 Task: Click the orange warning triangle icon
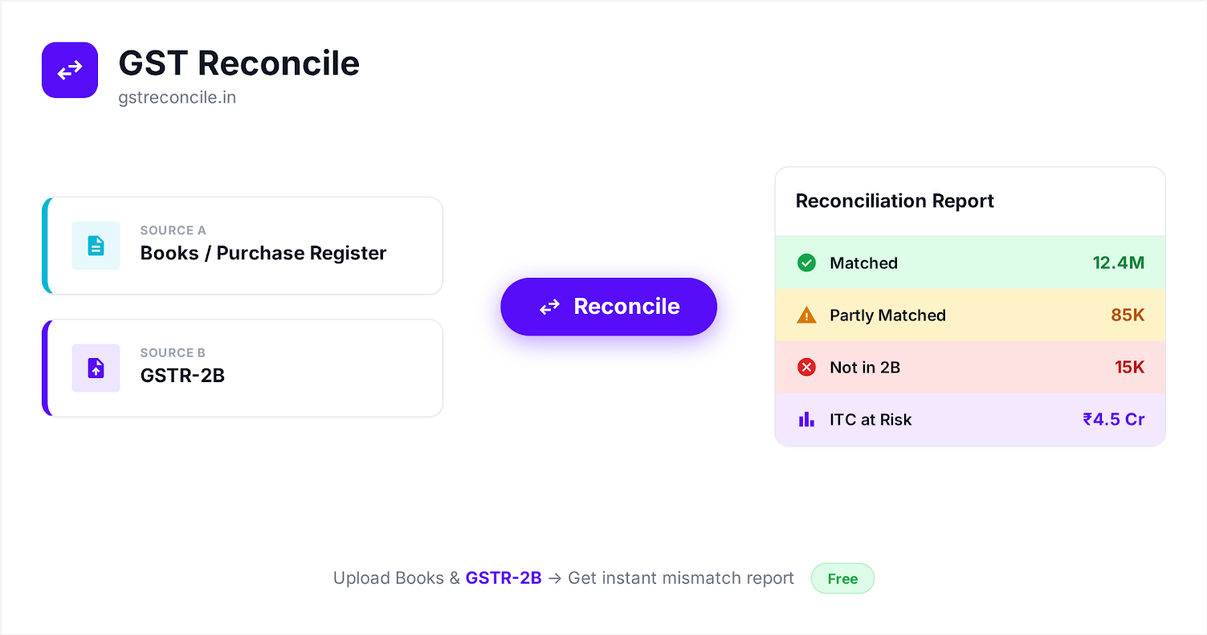click(x=806, y=315)
